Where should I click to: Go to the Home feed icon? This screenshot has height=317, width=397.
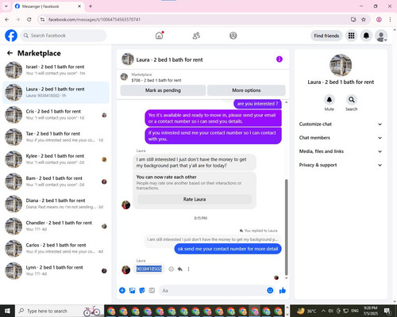(x=160, y=36)
